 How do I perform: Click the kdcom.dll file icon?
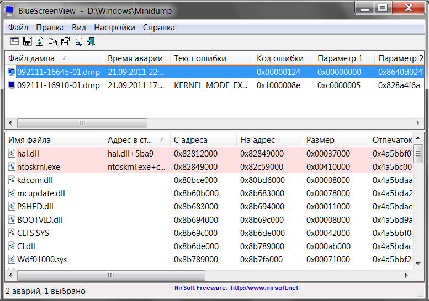(x=12, y=180)
